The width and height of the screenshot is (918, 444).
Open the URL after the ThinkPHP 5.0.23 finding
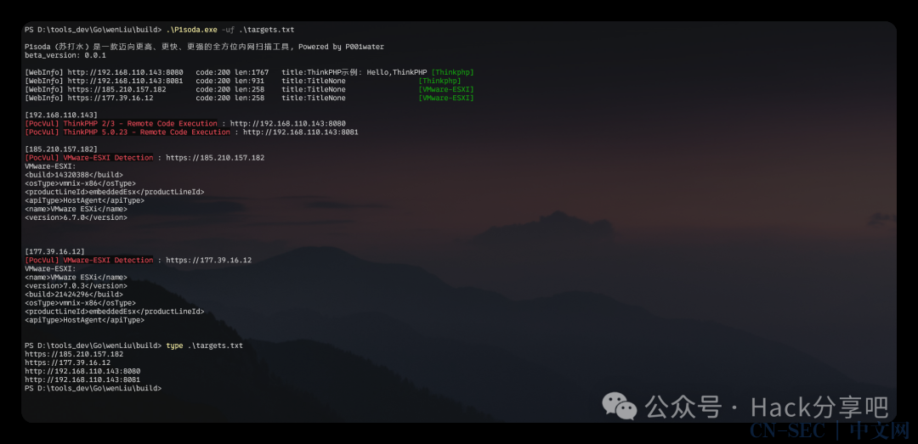(301, 132)
